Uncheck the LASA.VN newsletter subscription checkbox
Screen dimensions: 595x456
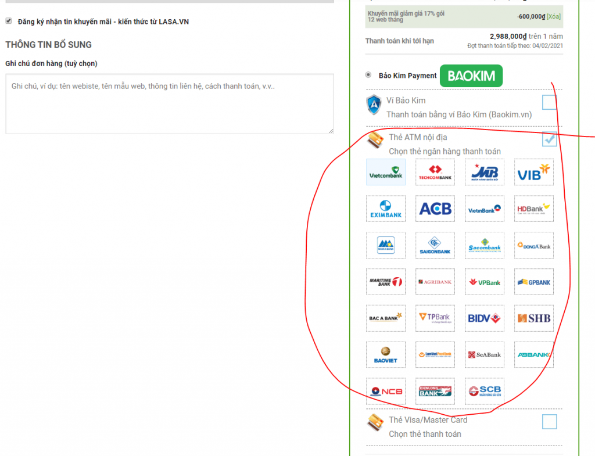click(x=8, y=21)
